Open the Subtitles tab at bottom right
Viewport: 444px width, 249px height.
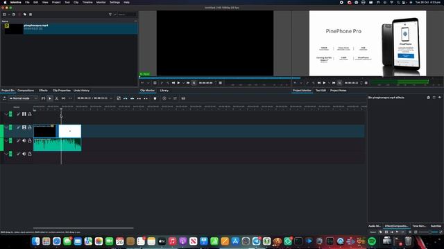(436, 226)
